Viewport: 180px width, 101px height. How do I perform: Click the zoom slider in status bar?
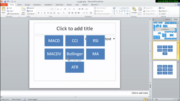(166, 99)
